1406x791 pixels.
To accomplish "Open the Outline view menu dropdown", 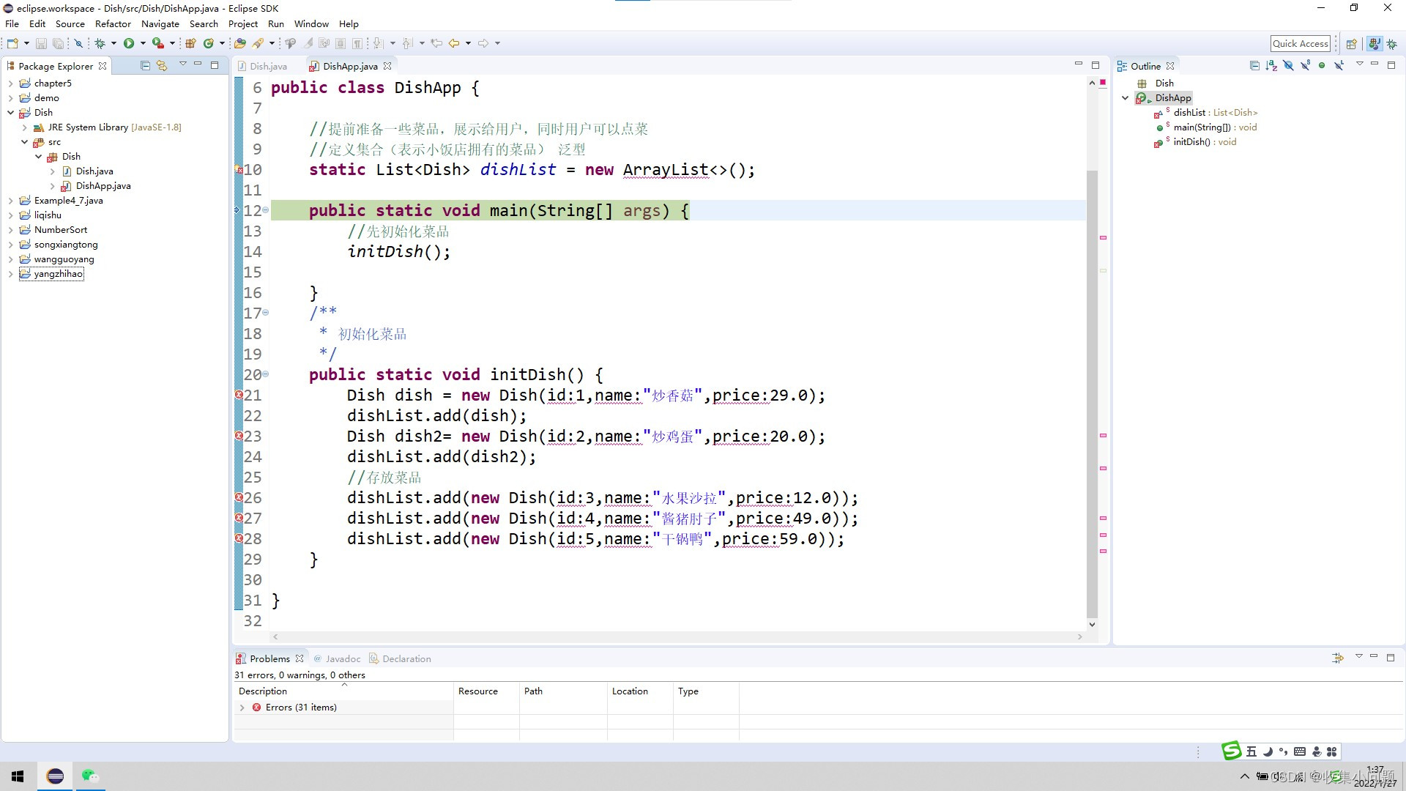I will [x=1360, y=65].
